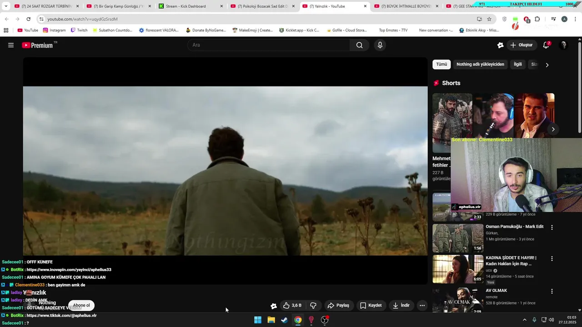Screen dimensions: 582x327
Task: Open notifications bell with 7 badge
Action: click(546, 45)
